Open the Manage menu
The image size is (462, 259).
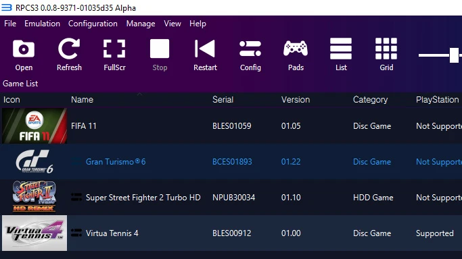point(141,24)
